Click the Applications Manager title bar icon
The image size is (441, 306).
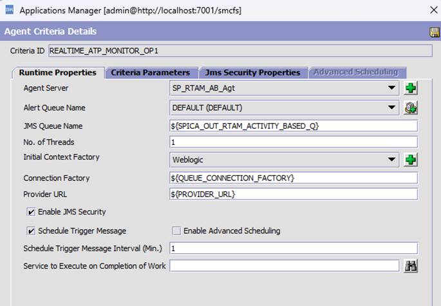pyautogui.click(x=9, y=10)
